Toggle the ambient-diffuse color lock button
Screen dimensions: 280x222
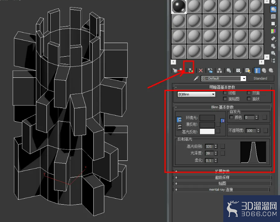click(x=179, y=120)
